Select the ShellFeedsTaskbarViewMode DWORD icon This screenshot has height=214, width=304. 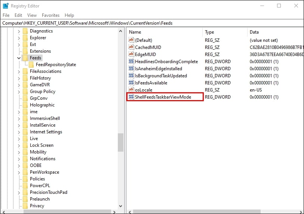click(131, 97)
